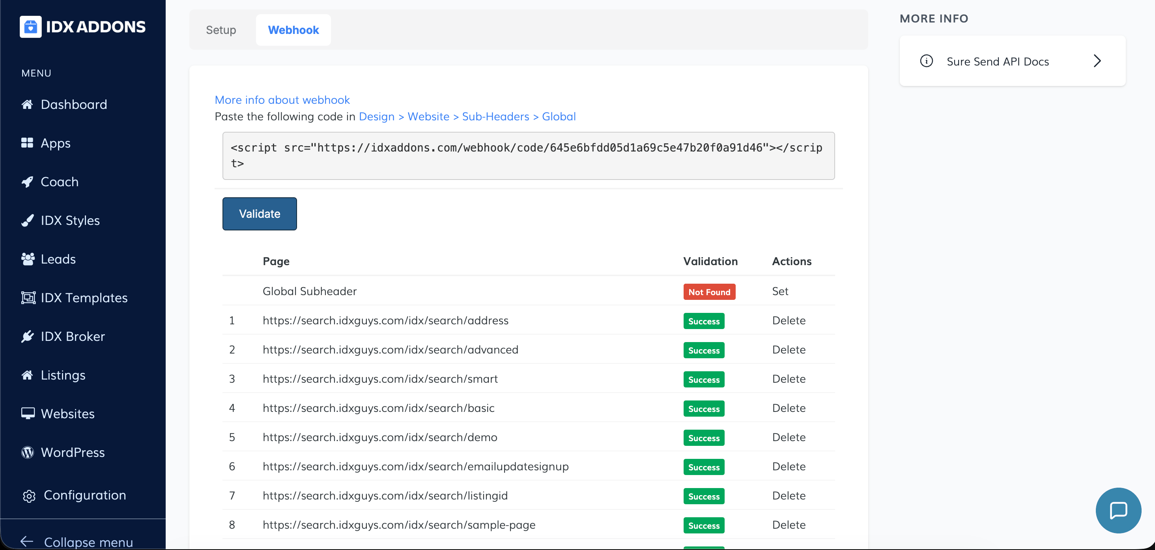The width and height of the screenshot is (1155, 550).
Task: Select the Webhook tab
Action: [293, 30]
